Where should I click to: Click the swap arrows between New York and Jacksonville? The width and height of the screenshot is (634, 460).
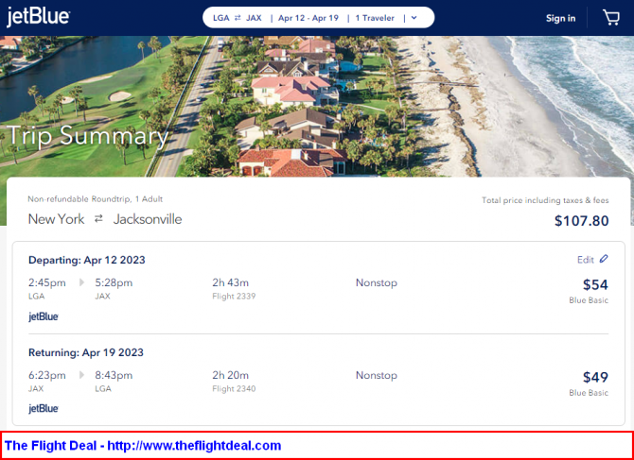coord(98,219)
